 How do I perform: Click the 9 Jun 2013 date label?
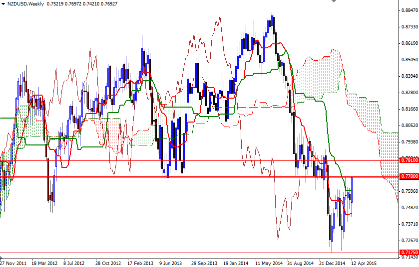(170, 264)
